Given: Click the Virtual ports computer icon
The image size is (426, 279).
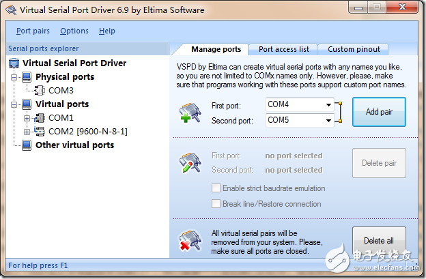Looking at the screenshot, I should 27,104.
